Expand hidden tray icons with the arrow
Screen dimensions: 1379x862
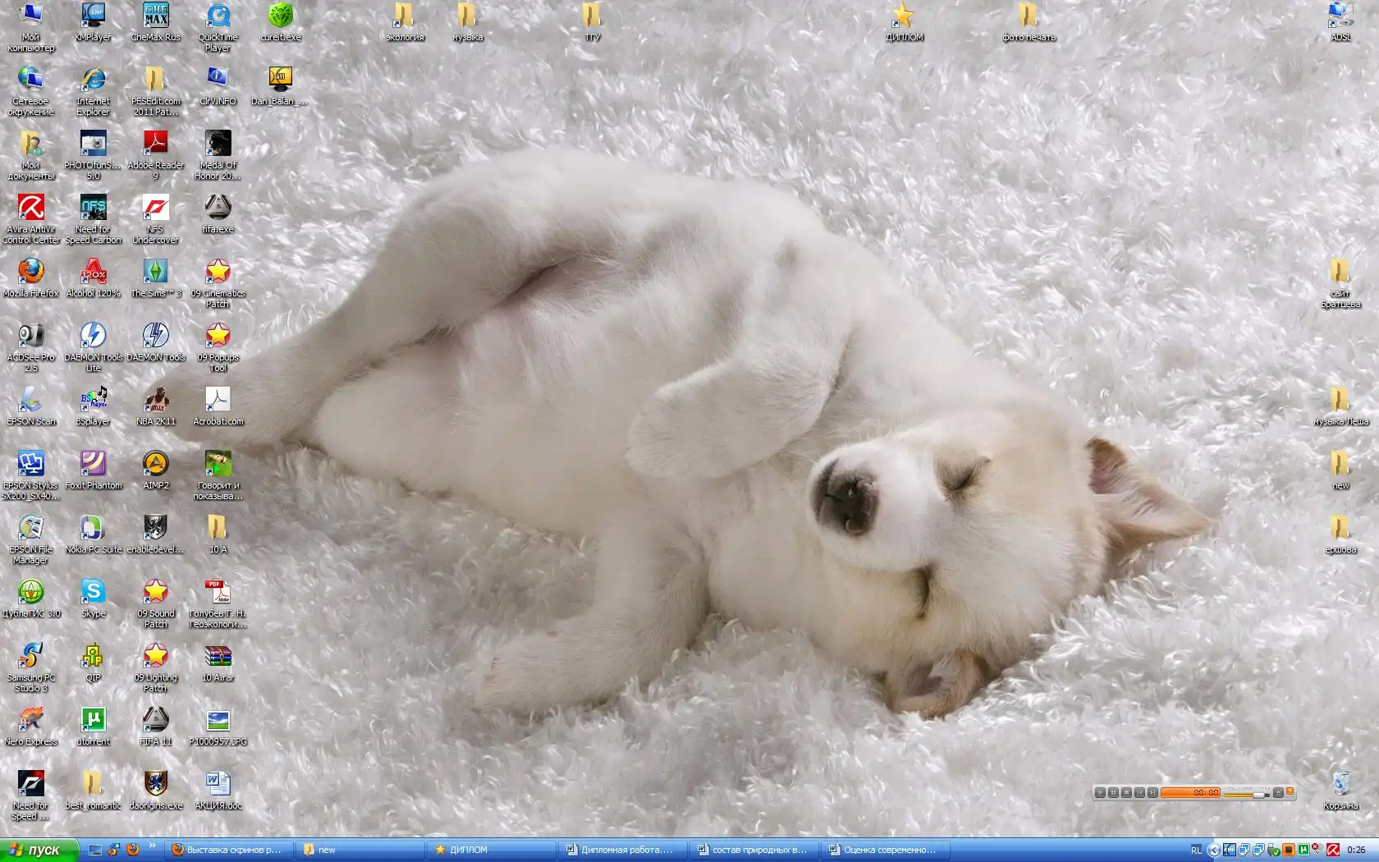point(1213,850)
